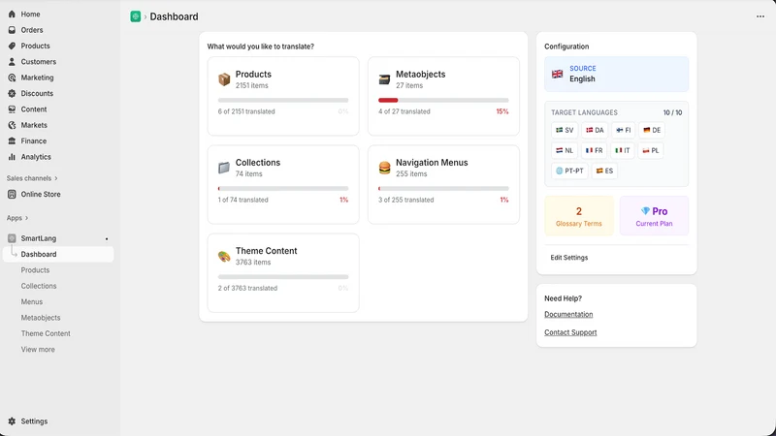Click the SmartLang app icon in sidebar
The image size is (776, 436).
coord(12,238)
